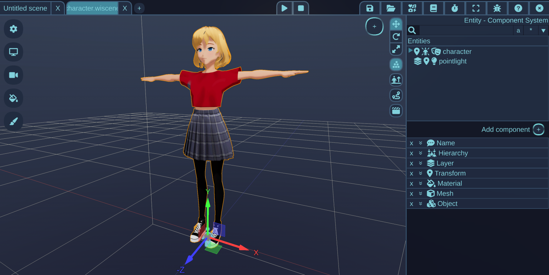The image size is (549, 275).
Task: Open the monitor display options icon
Action: click(14, 52)
